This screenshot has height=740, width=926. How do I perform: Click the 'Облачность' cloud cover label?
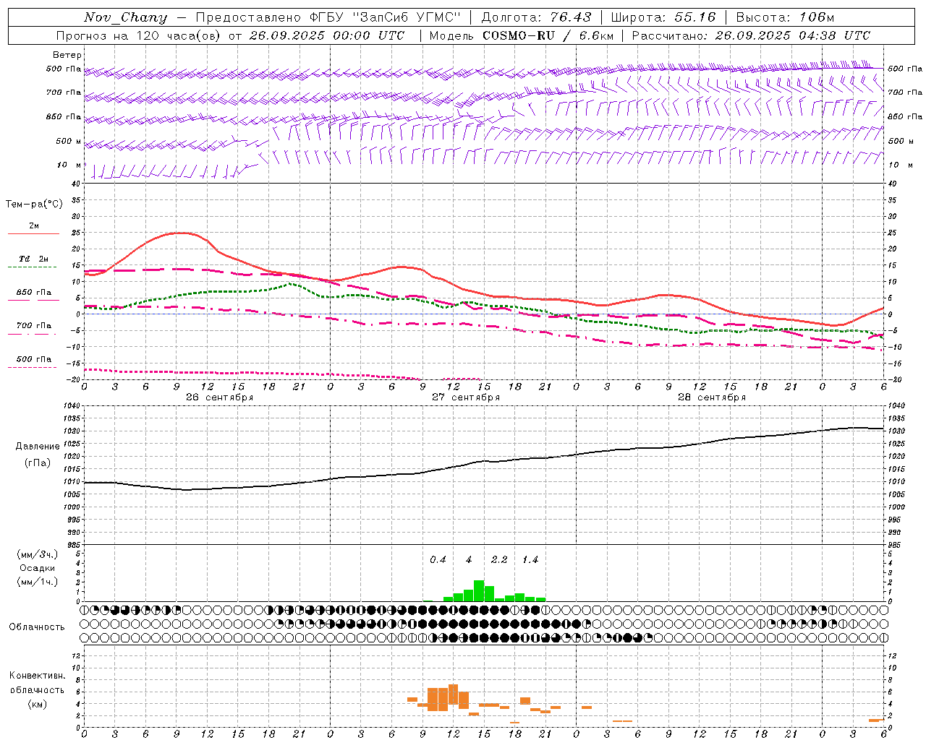point(37,627)
